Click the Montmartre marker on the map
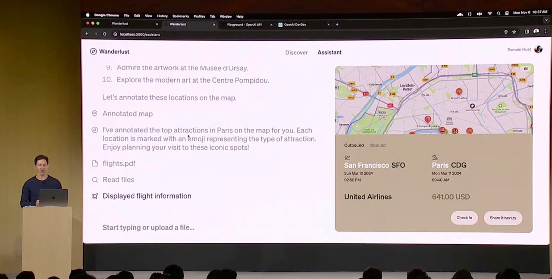 [459, 91]
